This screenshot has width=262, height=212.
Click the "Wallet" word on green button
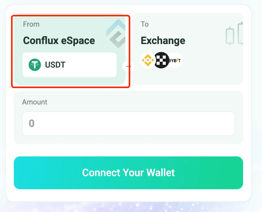(x=161, y=173)
